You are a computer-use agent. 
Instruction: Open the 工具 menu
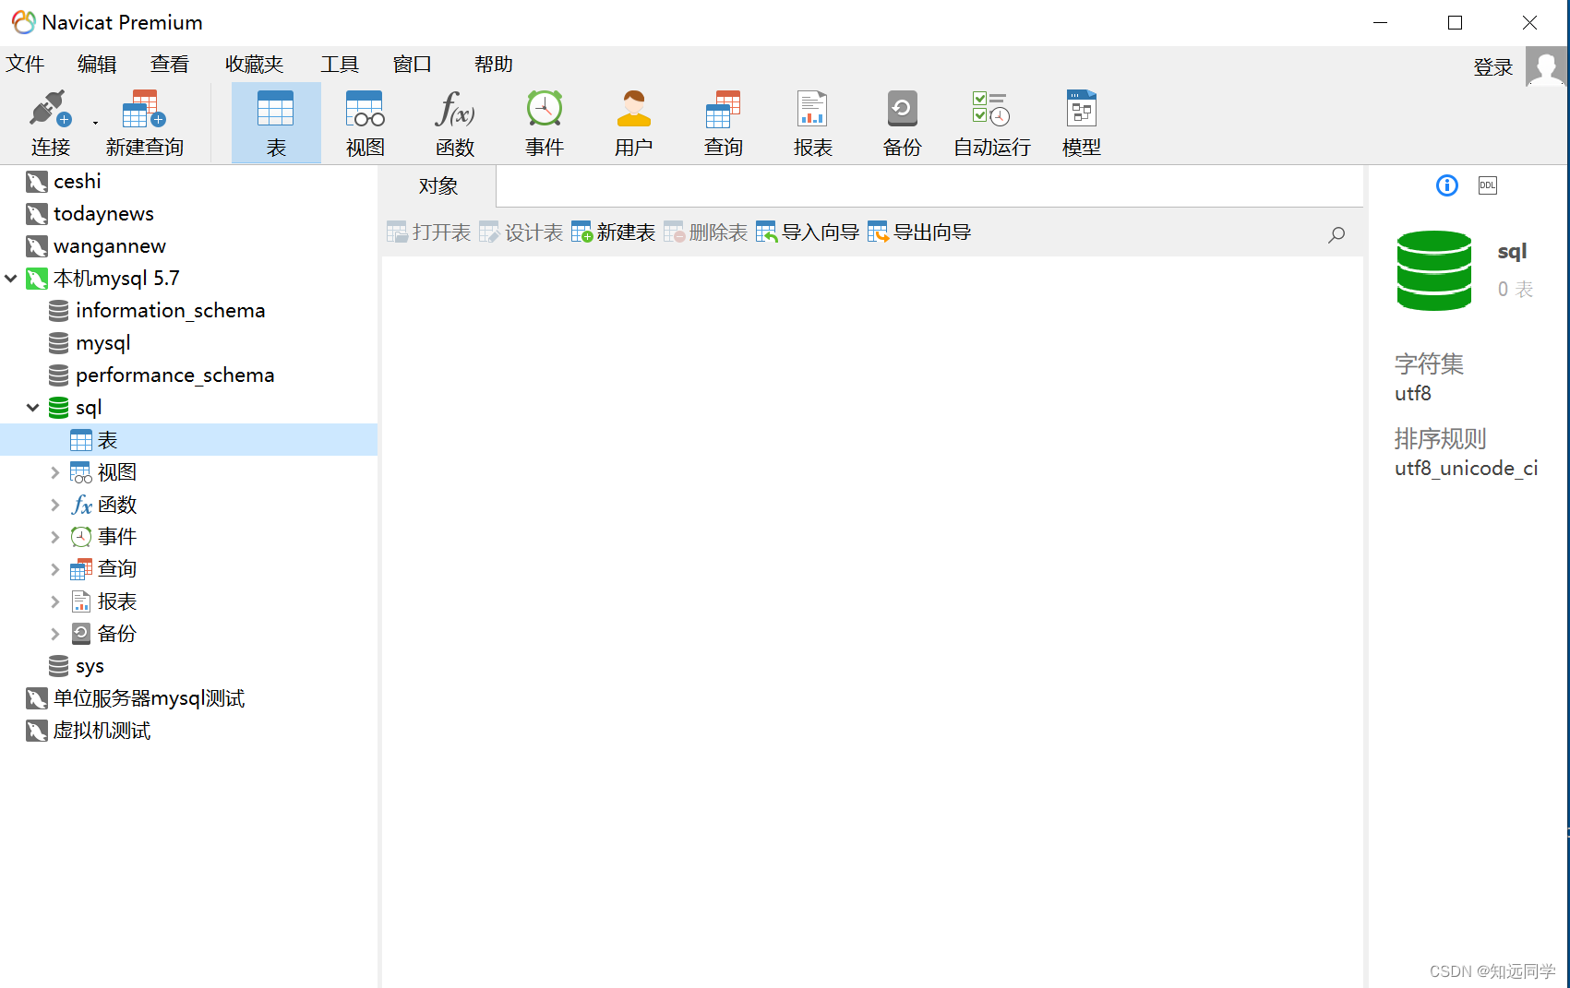[x=340, y=64]
